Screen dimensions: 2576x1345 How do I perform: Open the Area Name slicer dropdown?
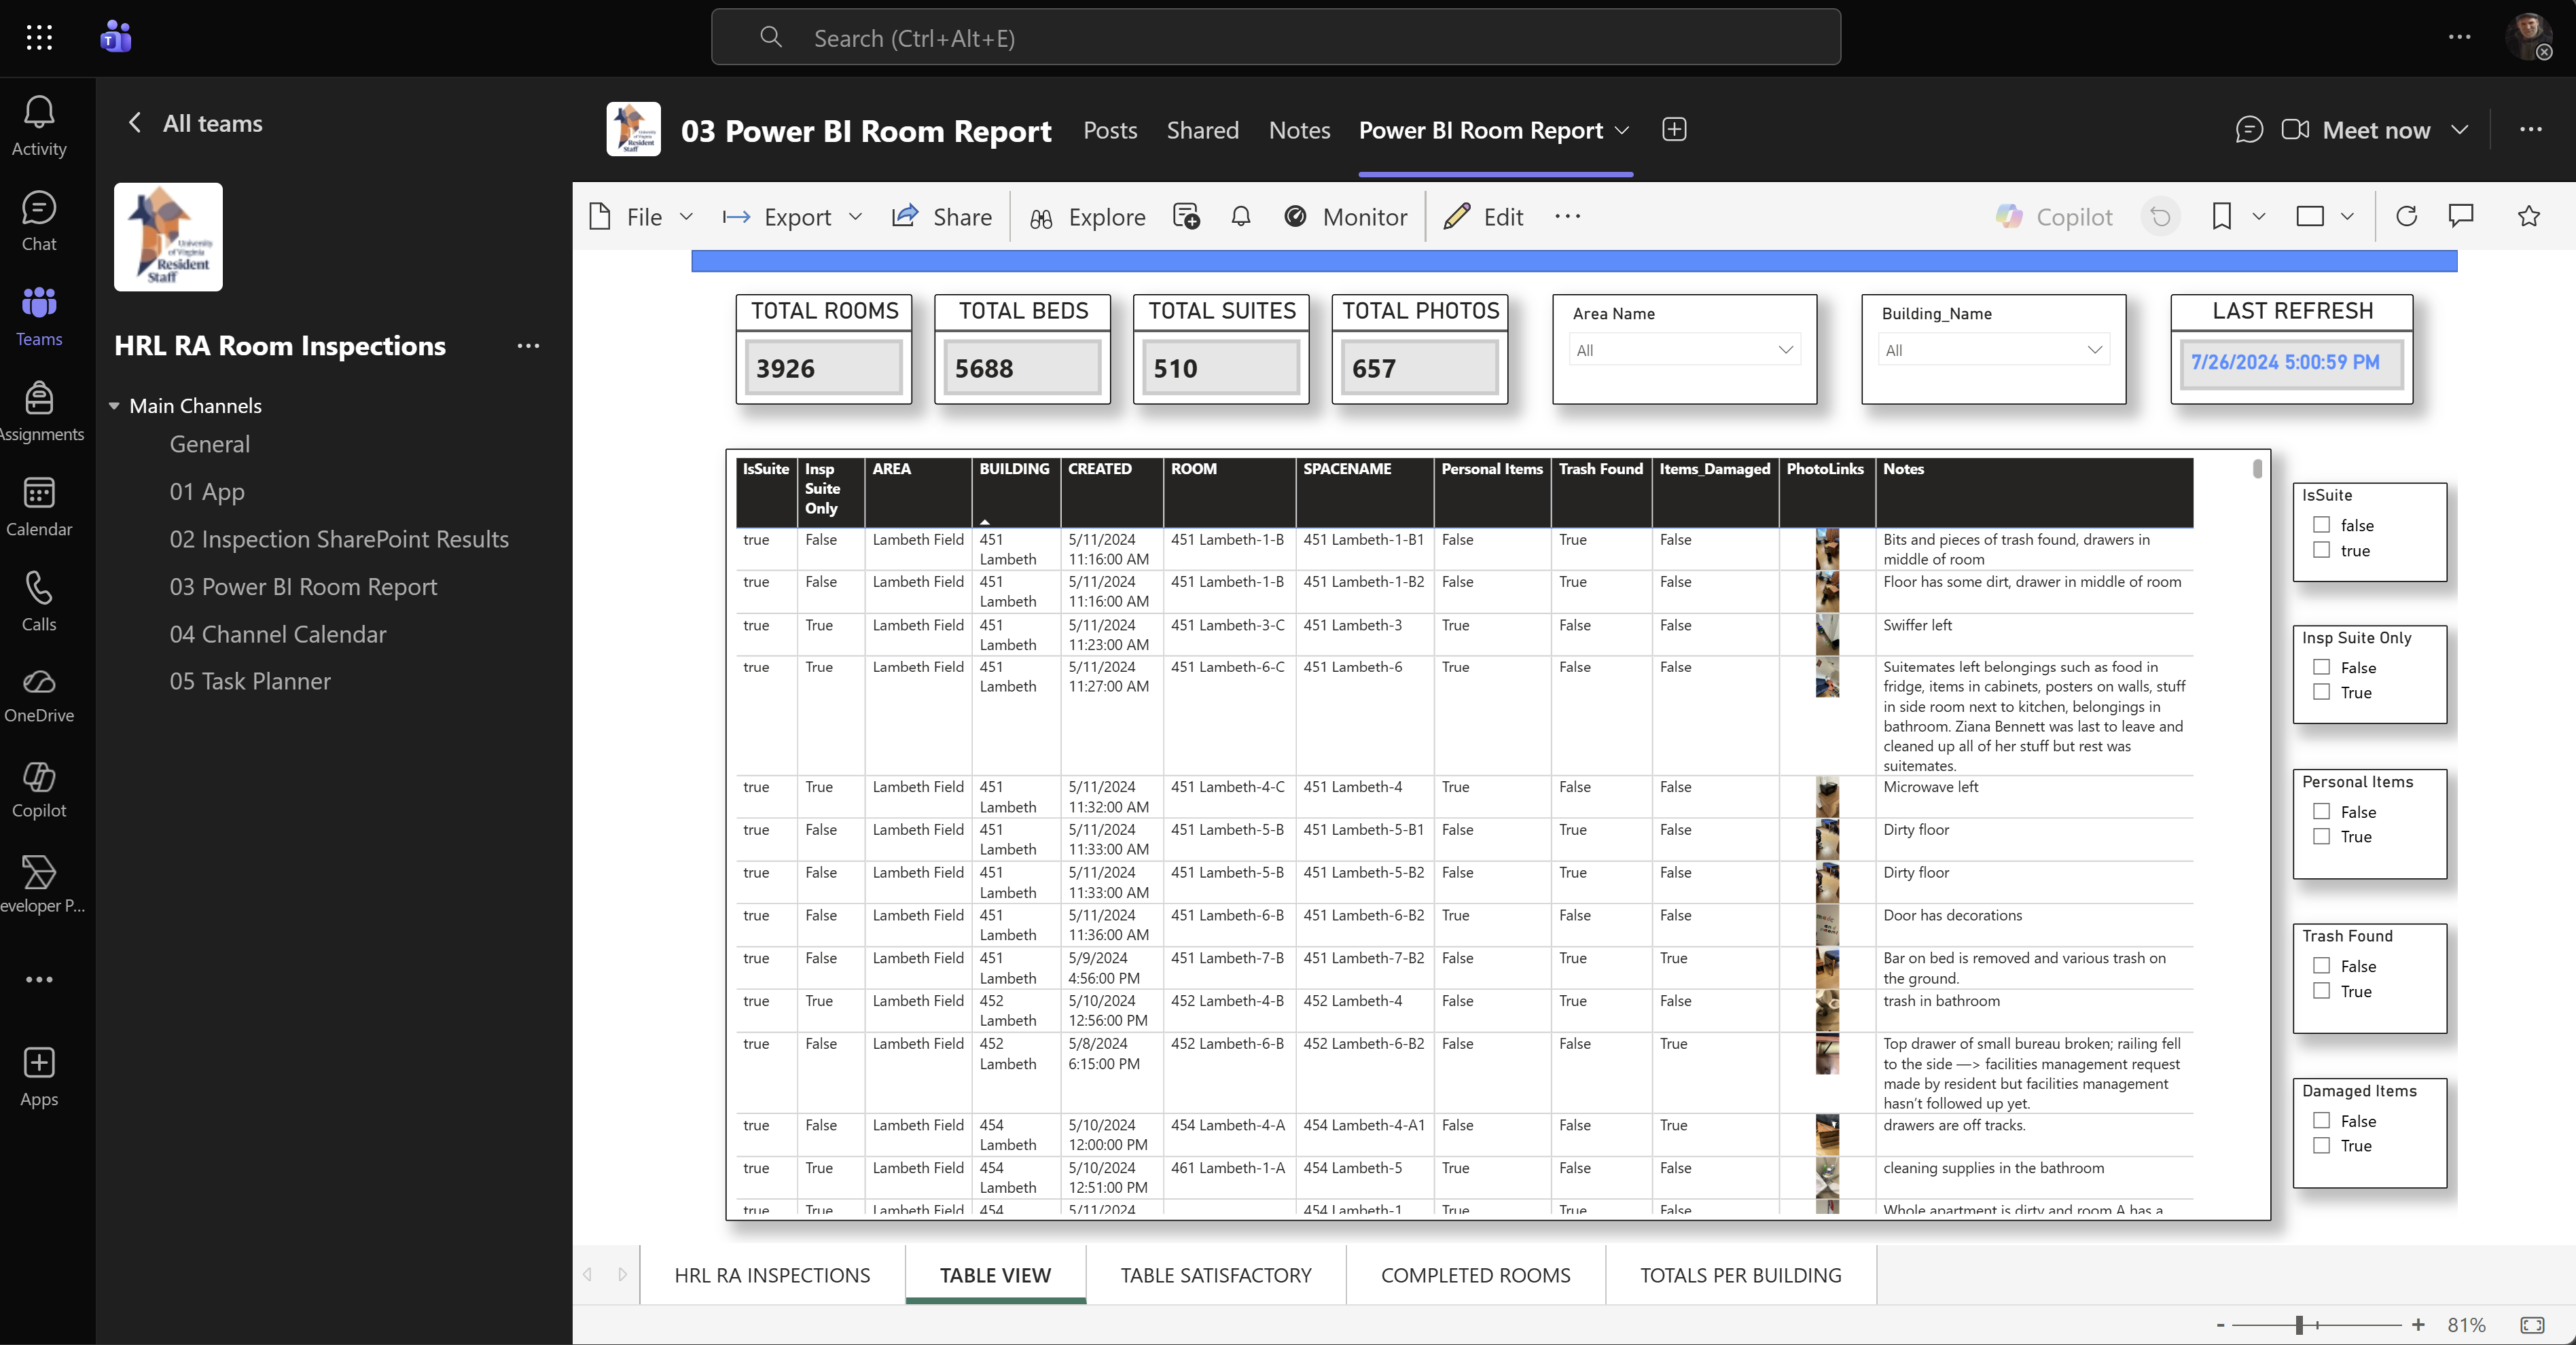tap(1685, 350)
